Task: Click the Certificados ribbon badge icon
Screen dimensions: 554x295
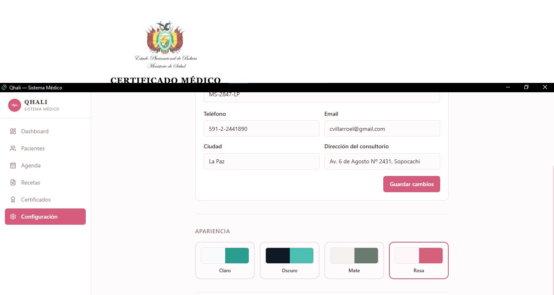Action: pyautogui.click(x=13, y=200)
